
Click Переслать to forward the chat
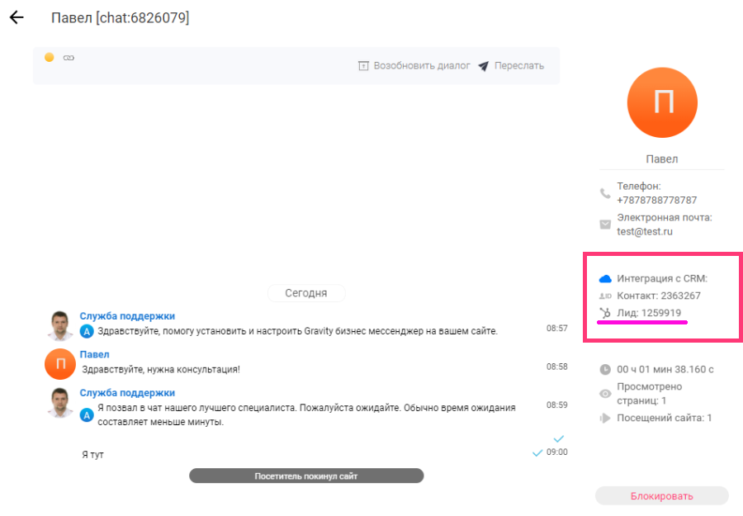[511, 66]
